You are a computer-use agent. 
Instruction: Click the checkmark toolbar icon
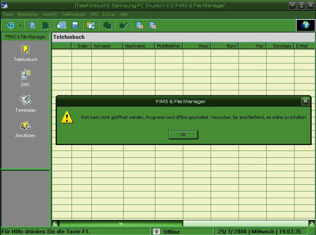click(124, 25)
